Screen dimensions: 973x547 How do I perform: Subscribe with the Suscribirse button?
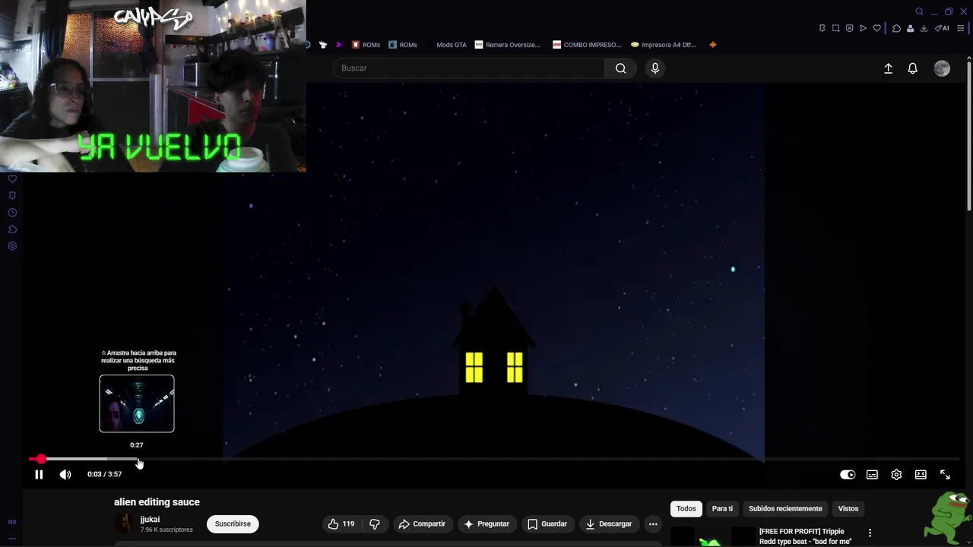click(233, 523)
